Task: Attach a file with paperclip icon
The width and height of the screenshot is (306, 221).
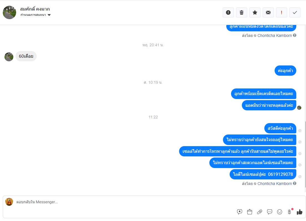Action: pyautogui.click(x=260, y=212)
